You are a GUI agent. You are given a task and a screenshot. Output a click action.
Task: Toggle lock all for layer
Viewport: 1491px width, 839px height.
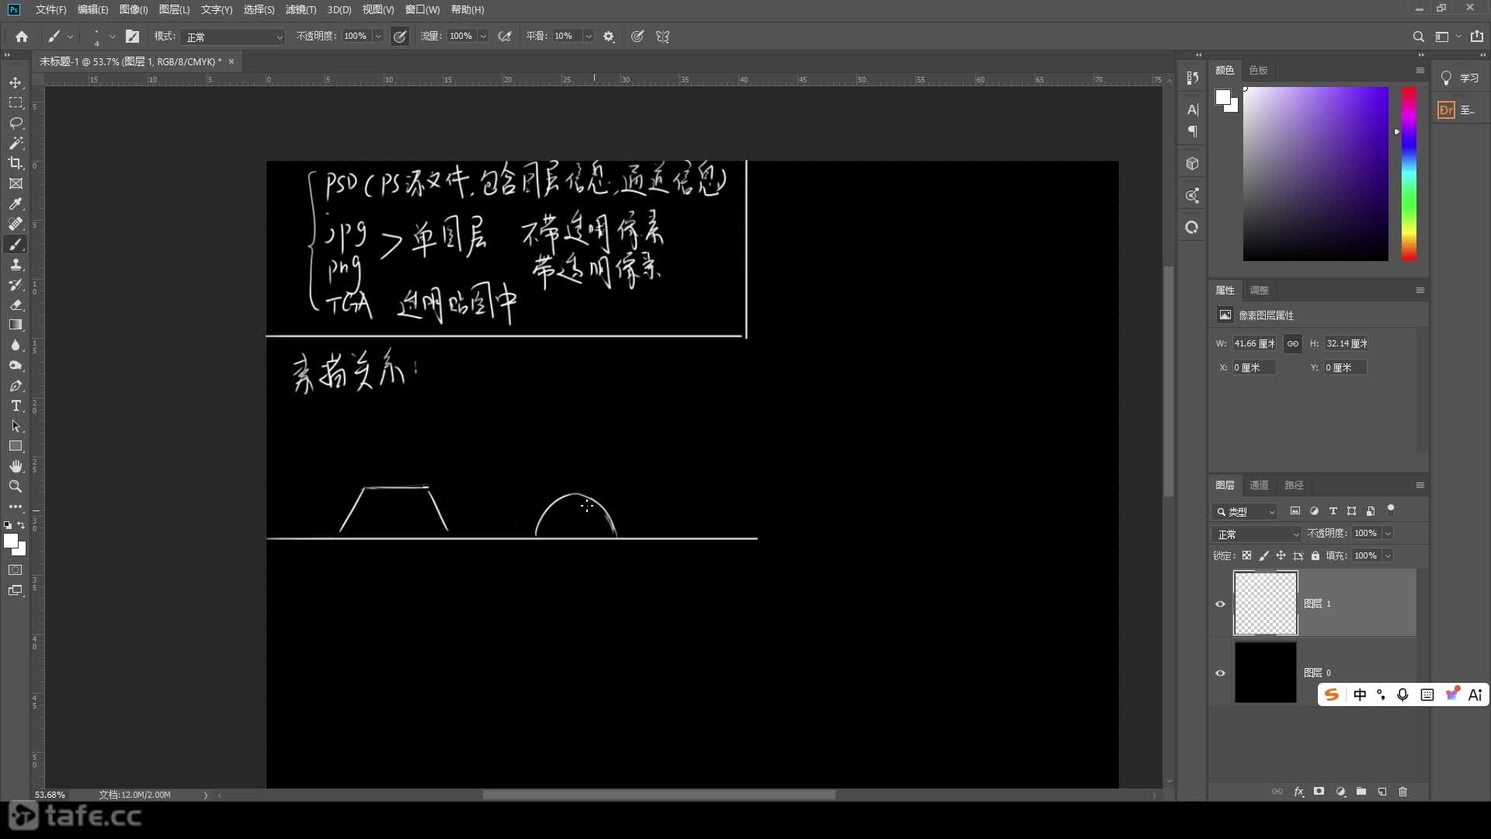(1315, 555)
